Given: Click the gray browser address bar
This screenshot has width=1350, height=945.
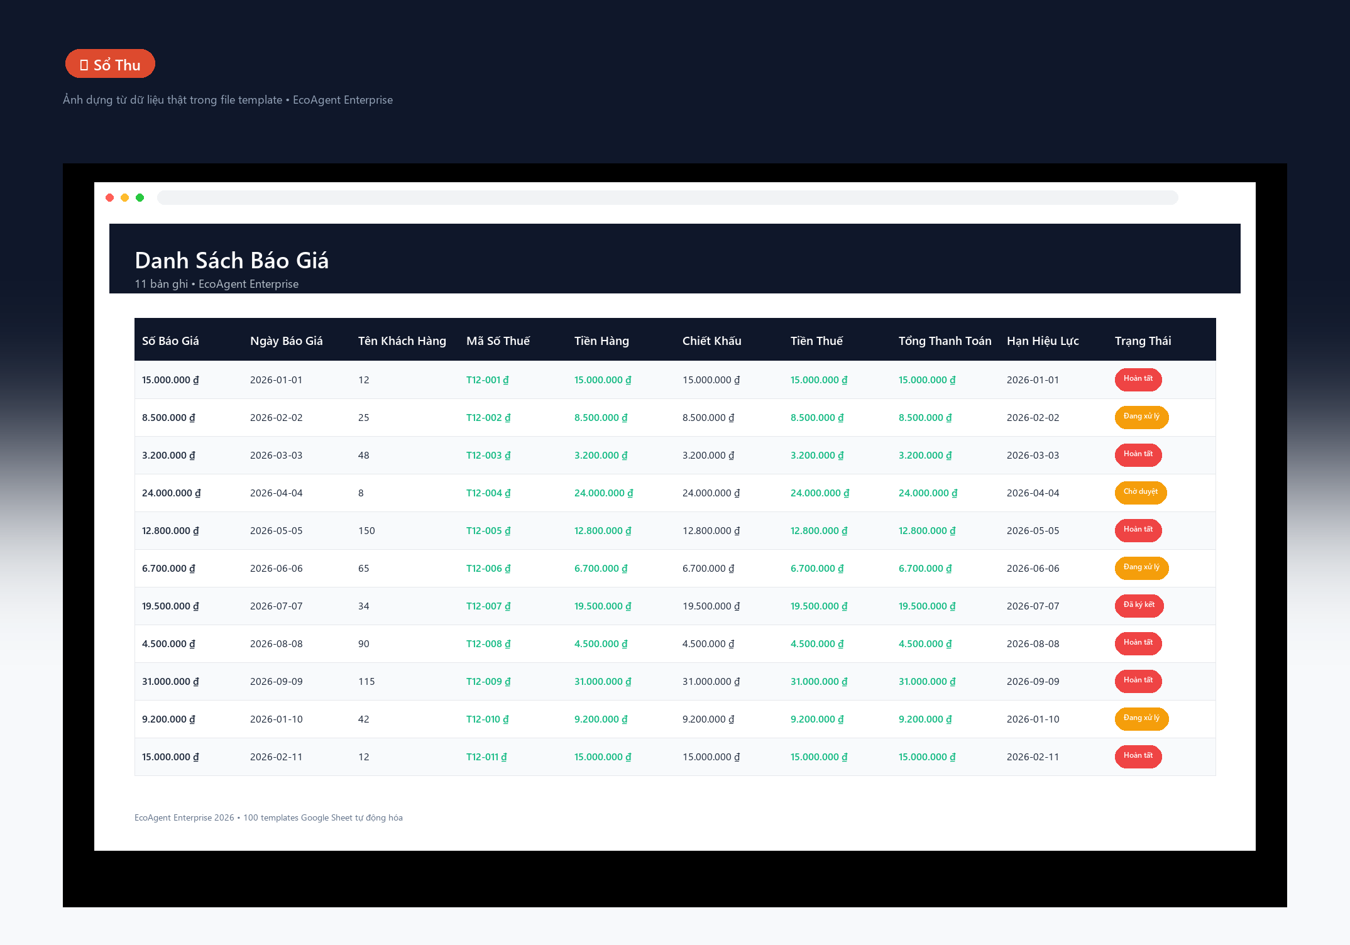Looking at the screenshot, I should tap(667, 198).
